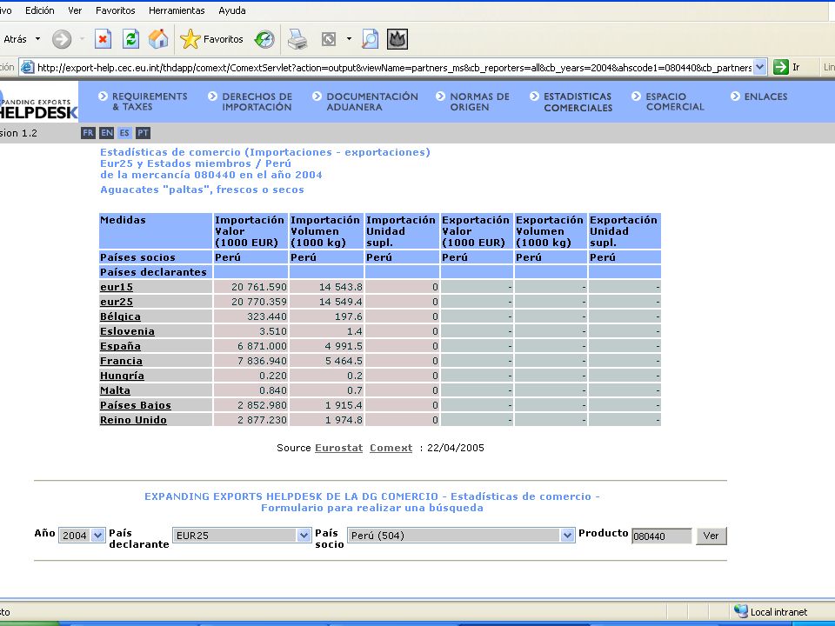Follow the Comext source link
This screenshot has height=626, width=835.
pyautogui.click(x=391, y=448)
